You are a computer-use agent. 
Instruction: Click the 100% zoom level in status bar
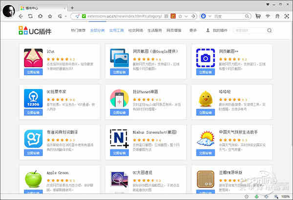[x=285, y=197]
